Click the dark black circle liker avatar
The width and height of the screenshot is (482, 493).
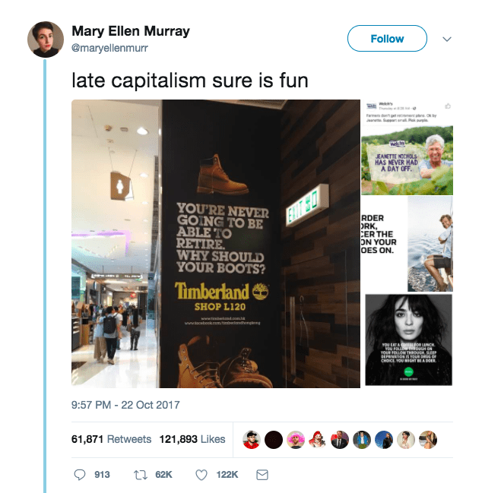(x=274, y=440)
